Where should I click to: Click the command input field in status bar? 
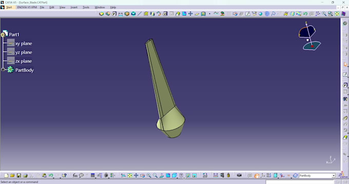(299, 182)
